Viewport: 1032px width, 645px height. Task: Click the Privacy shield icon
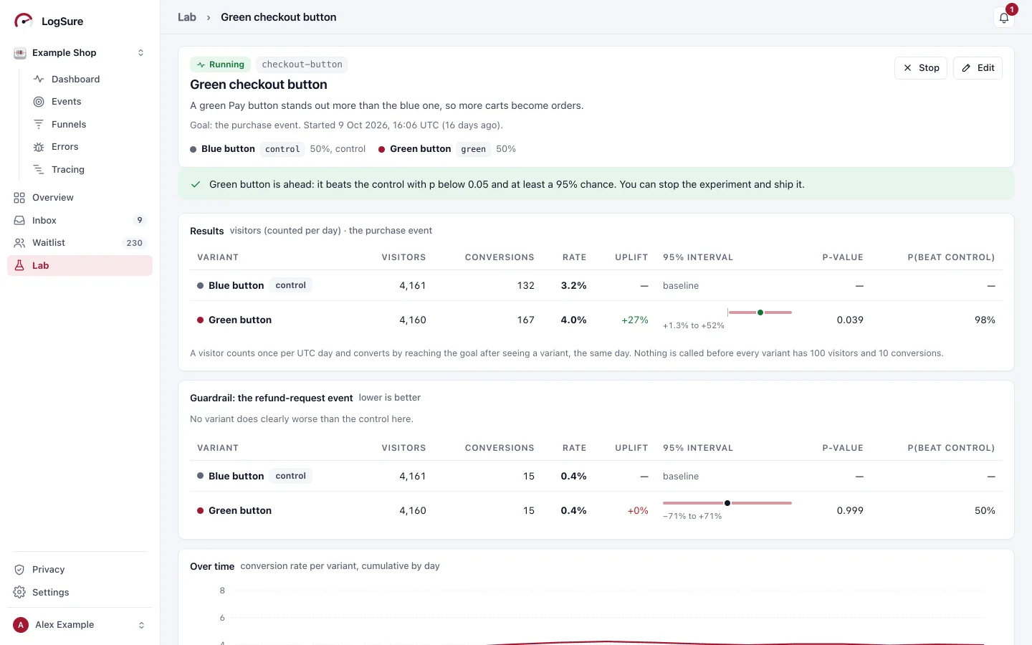(x=19, y=570)
